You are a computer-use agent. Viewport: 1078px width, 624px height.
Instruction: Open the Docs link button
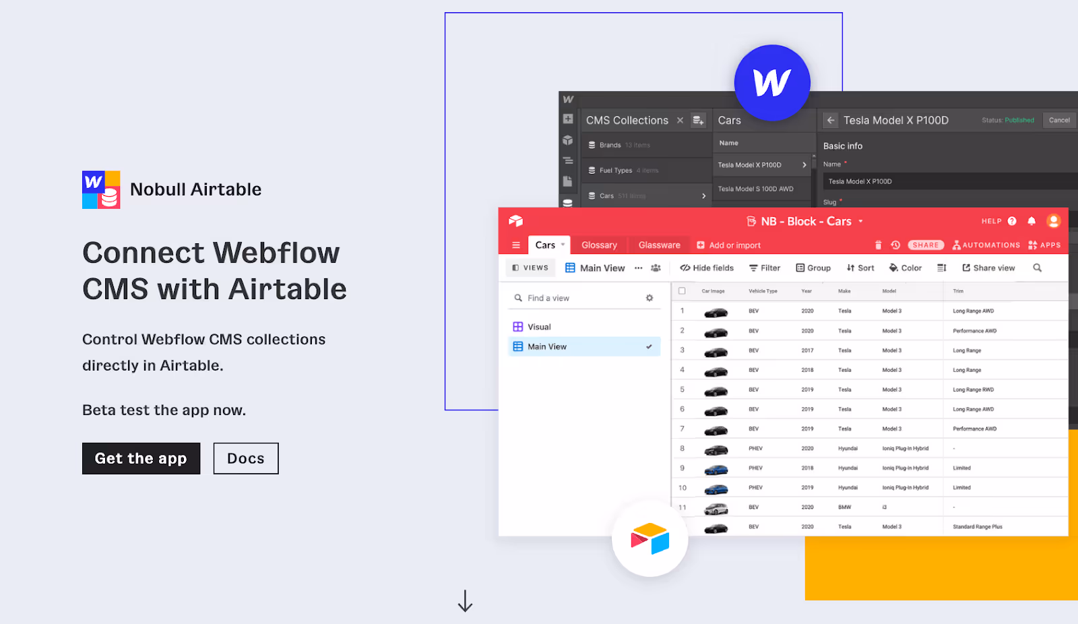(x=246, y=458)
